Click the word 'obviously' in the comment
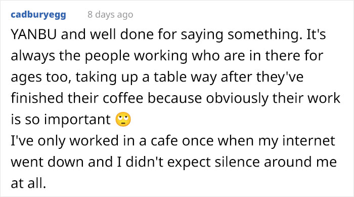 tap(237, 99)
